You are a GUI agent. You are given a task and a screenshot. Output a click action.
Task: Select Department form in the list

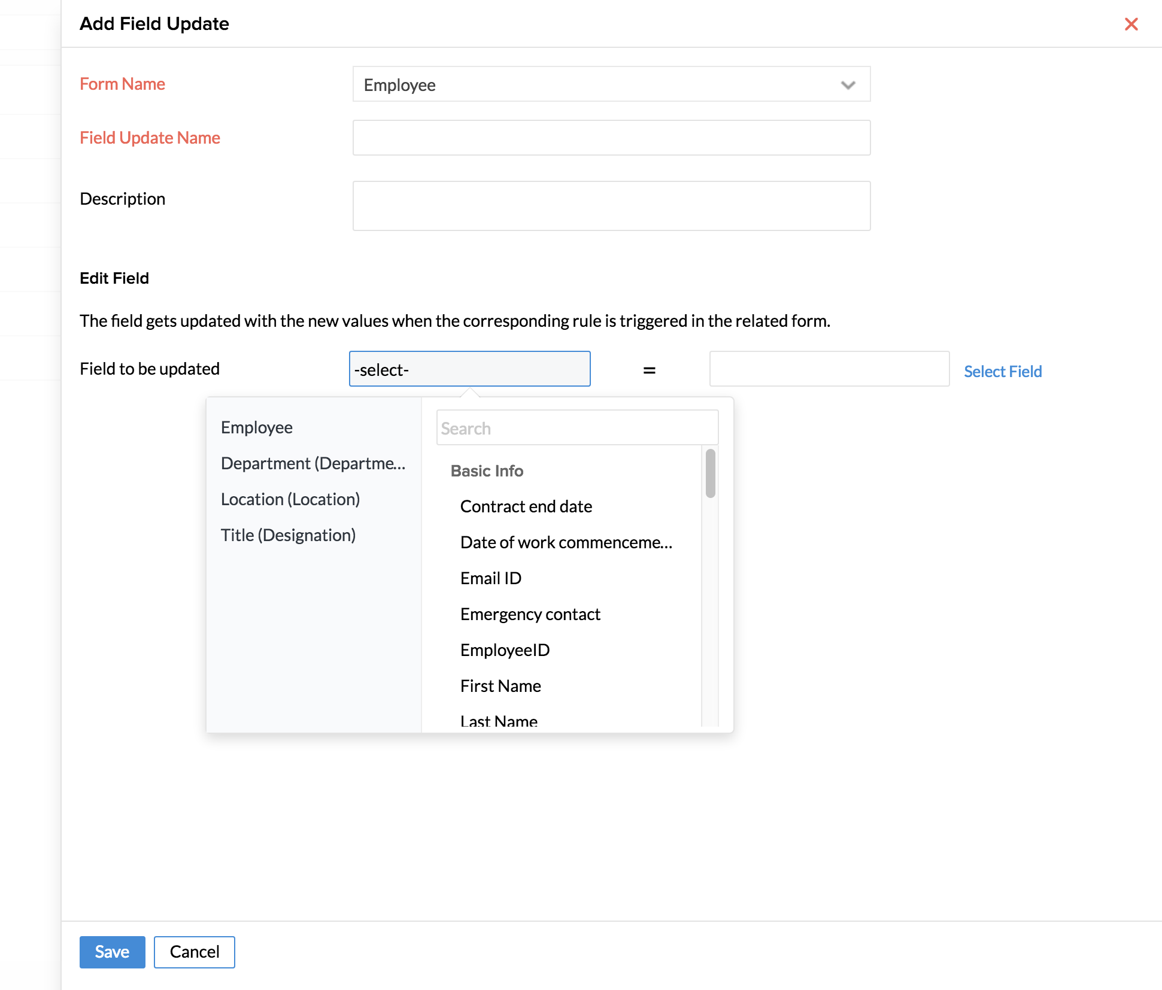(313, 463)
